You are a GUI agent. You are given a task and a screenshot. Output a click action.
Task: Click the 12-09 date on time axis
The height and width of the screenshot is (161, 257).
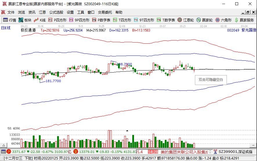(122, 26)
